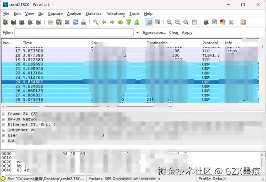
Task: Reset zoom to normal size icon
Action: 186,22
